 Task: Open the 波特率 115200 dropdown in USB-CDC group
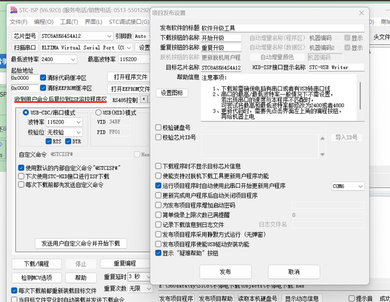coord(79,122)
